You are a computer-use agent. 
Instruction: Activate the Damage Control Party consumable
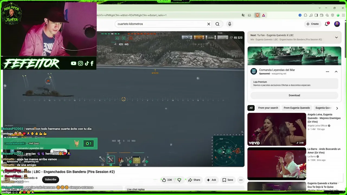coord(121,160)
